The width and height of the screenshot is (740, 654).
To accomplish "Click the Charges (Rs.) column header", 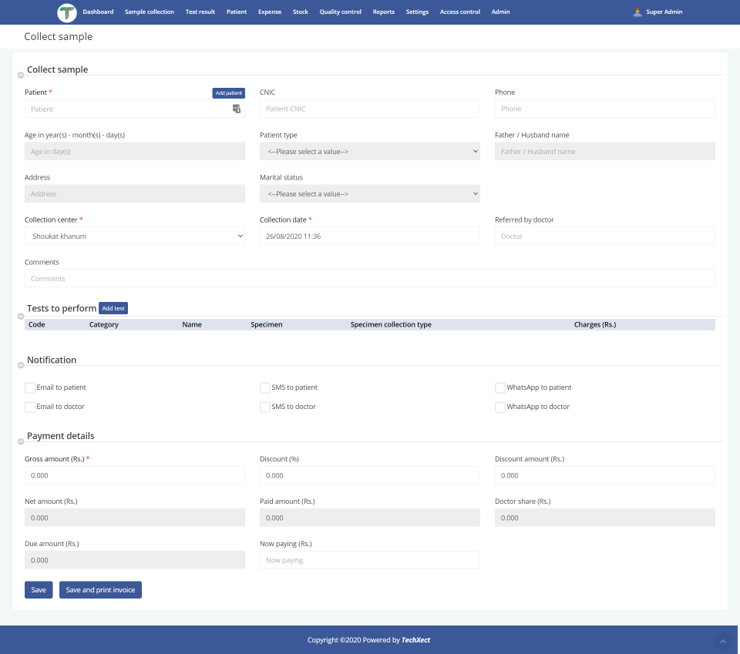I will click(595, 325).
